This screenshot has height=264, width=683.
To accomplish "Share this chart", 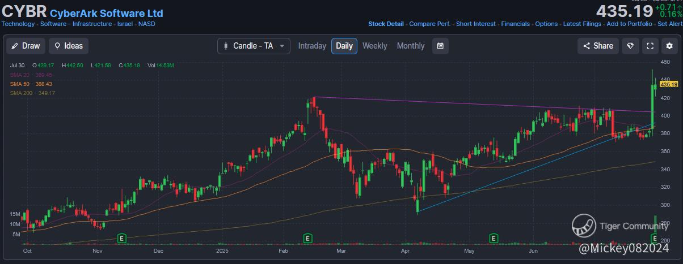I will [x=598, y=46].
